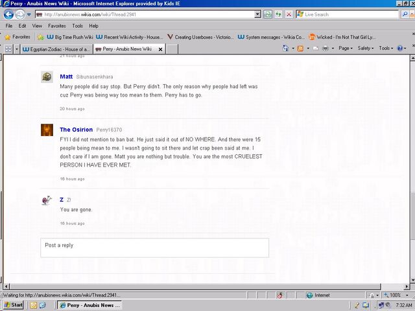Close the Perry - Anubis News Wiki tab
This screenshot has height=311, width=415.
coord(160,49)
